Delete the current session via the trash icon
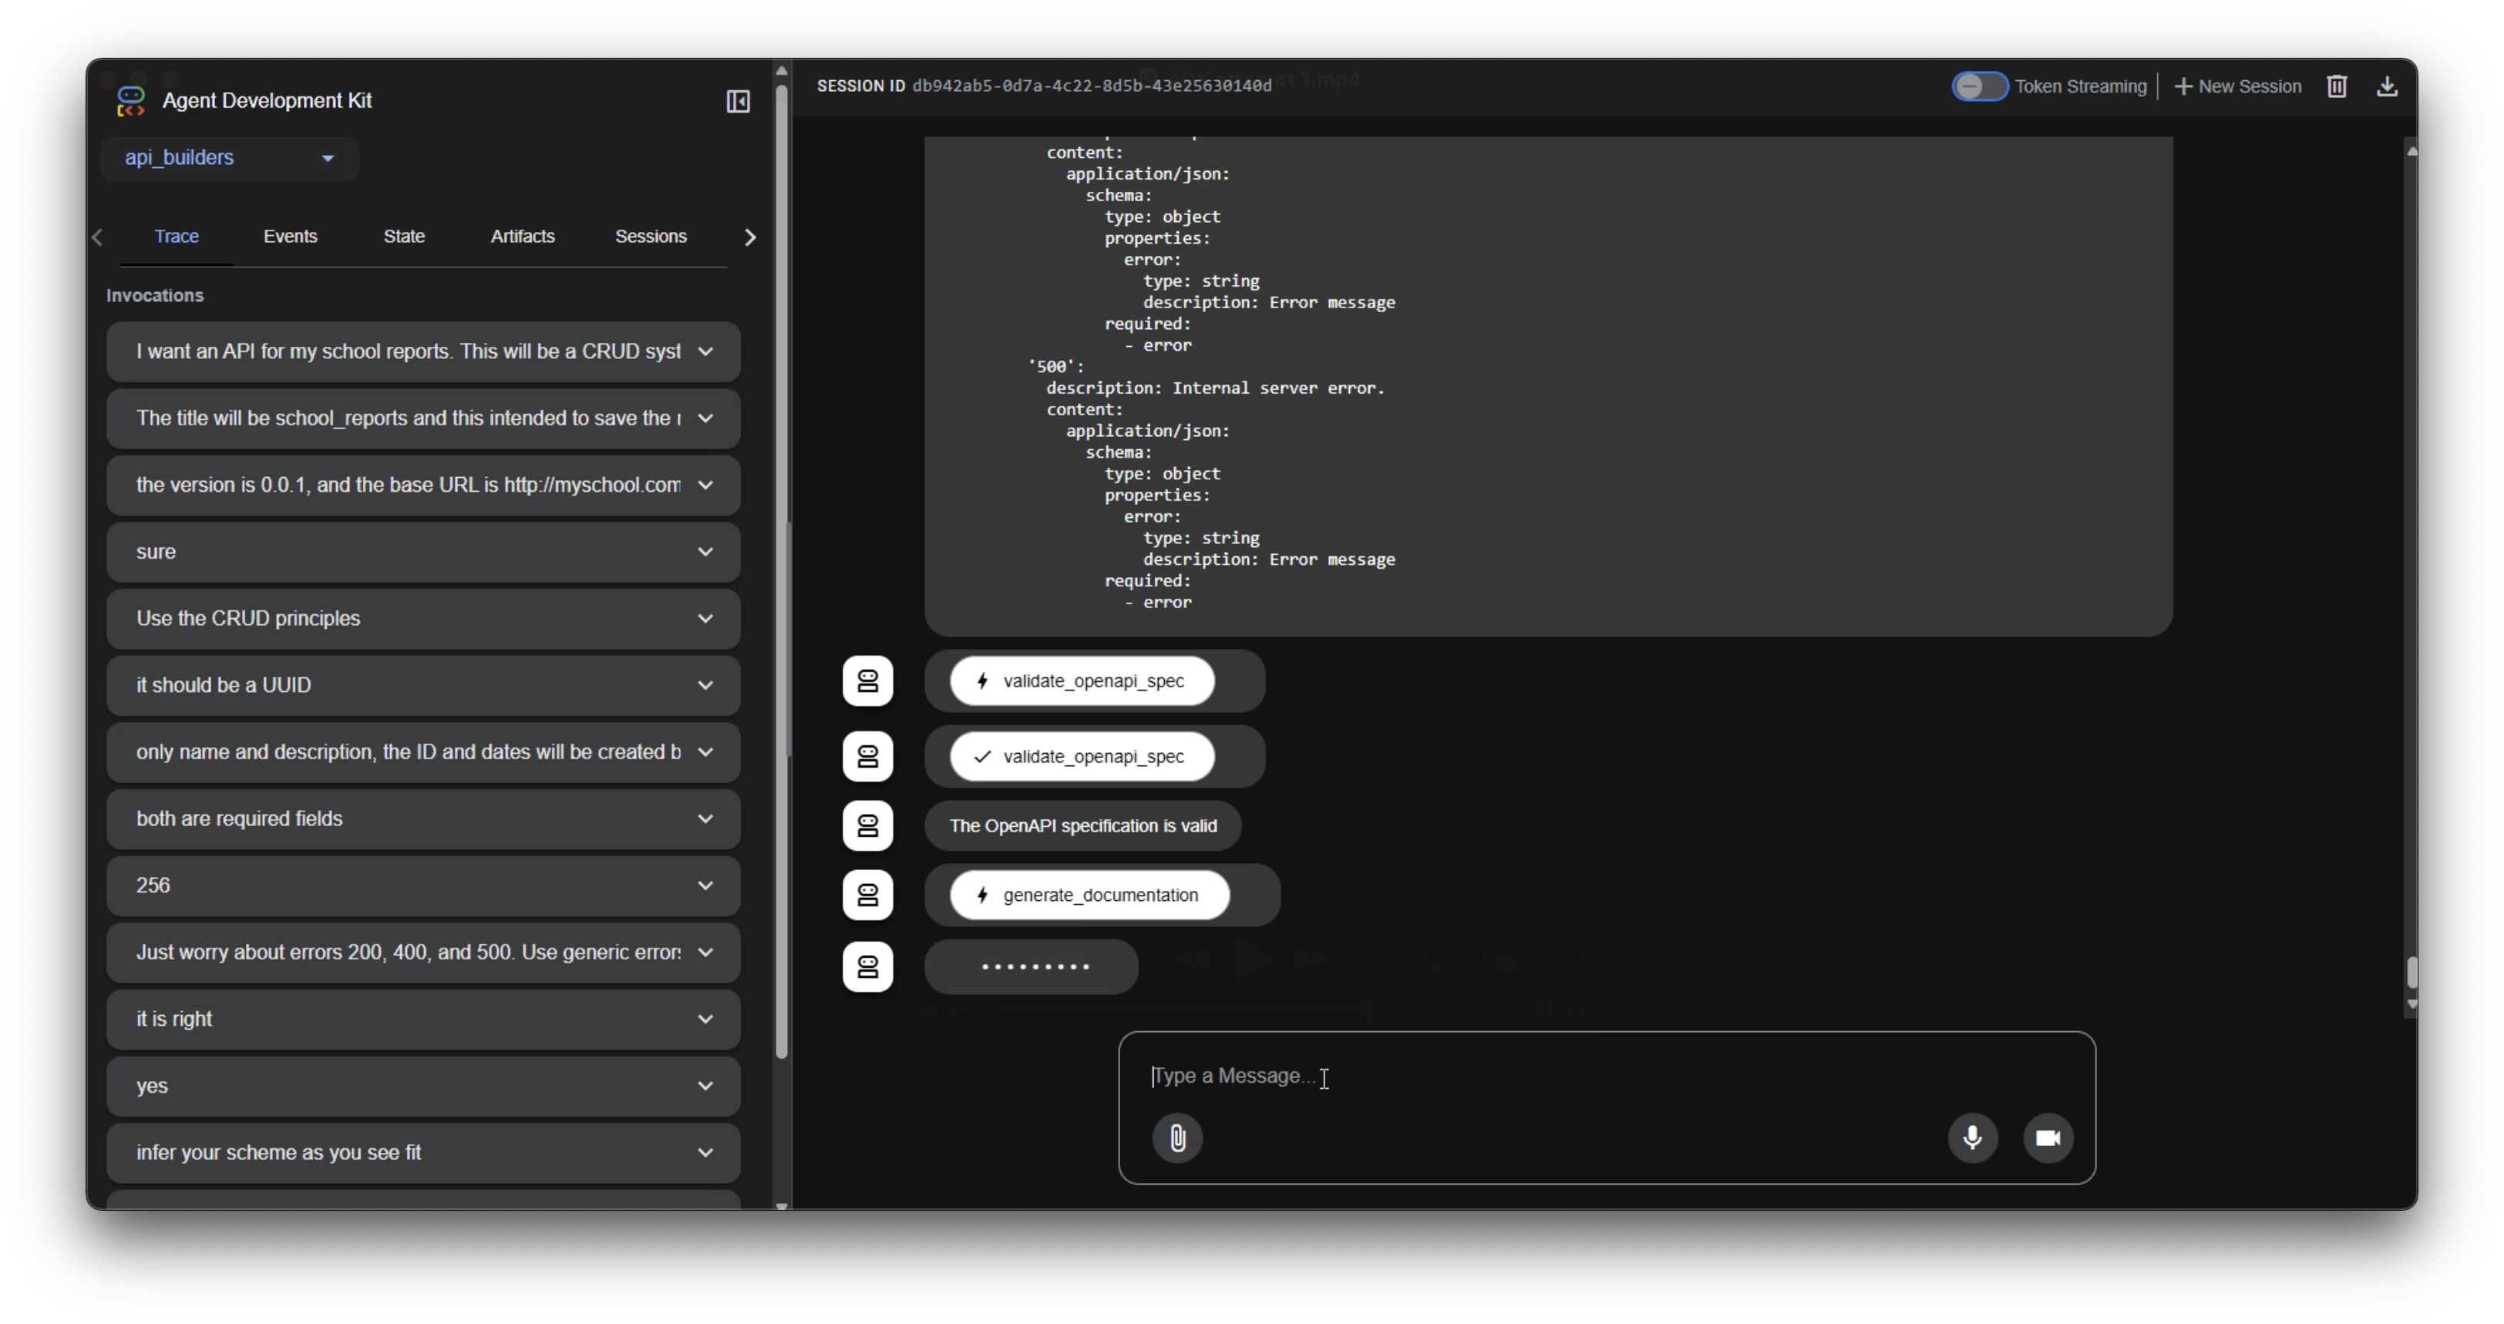The width and height of the screenshot is (2504, 1324). tap(2337, 86)
